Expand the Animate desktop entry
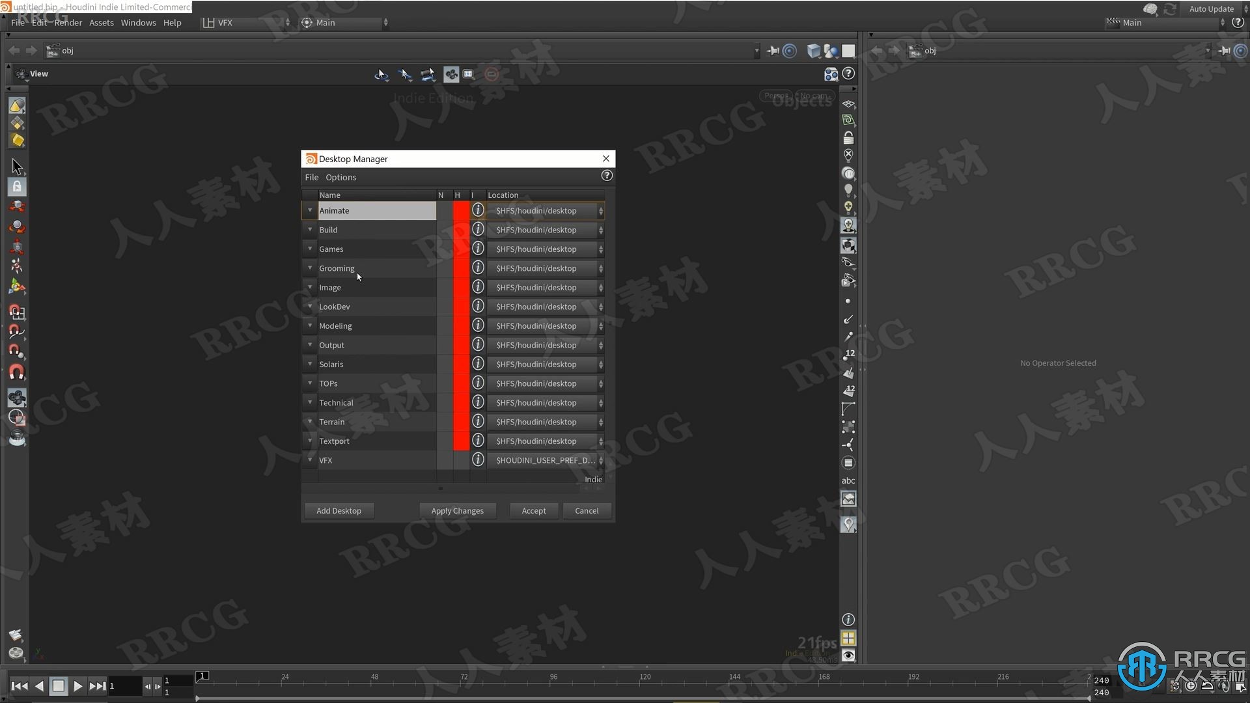1250x703 pixels. 310,210
